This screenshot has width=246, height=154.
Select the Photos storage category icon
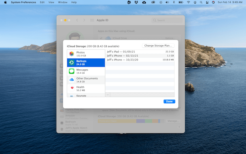coord(72,54)
